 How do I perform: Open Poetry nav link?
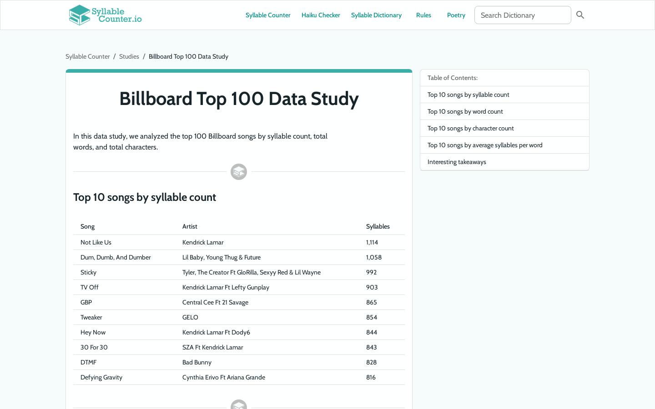[456, 15]
